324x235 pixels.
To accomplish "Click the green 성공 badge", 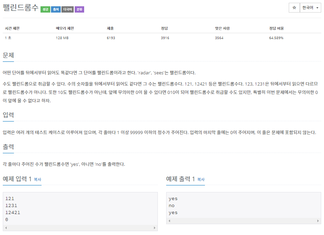I will (x=45, y=9).
